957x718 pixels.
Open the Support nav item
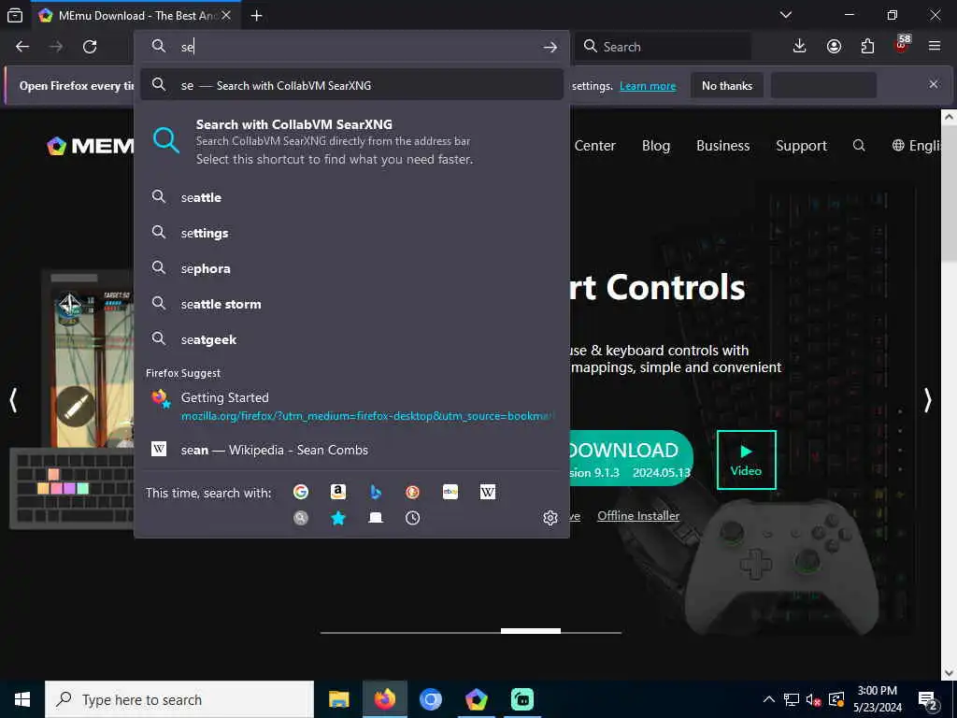click(801, 145)
